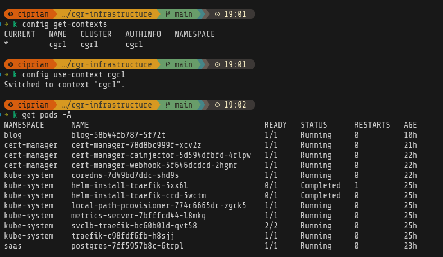Click the NAMESPACE header next to AUTHINFO
The width and height of the screenshot is (443, 257).
tap(195, 34)
